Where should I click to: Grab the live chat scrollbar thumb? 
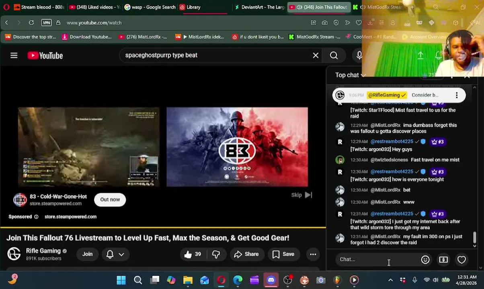click(x=475, y=238)
